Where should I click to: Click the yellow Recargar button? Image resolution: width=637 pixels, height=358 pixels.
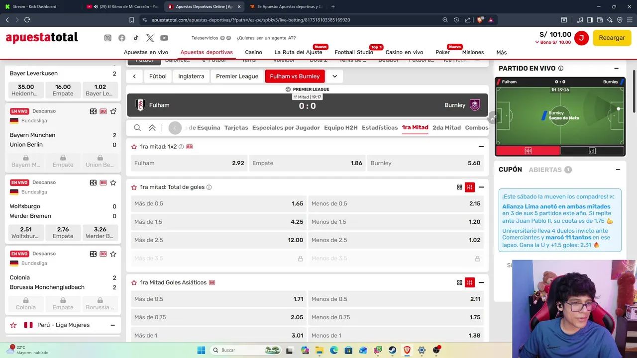tap(612, 38)
